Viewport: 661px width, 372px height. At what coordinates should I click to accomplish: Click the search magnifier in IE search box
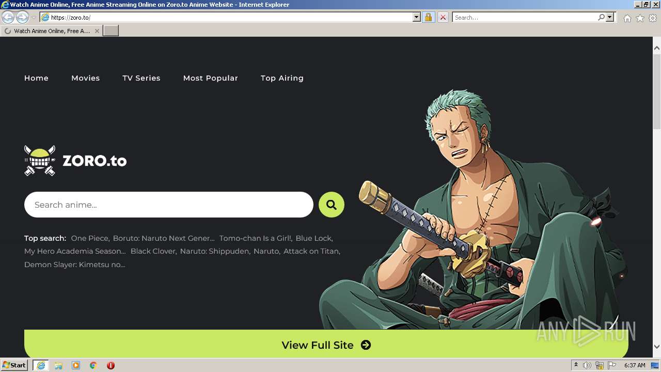pos(601,18)
